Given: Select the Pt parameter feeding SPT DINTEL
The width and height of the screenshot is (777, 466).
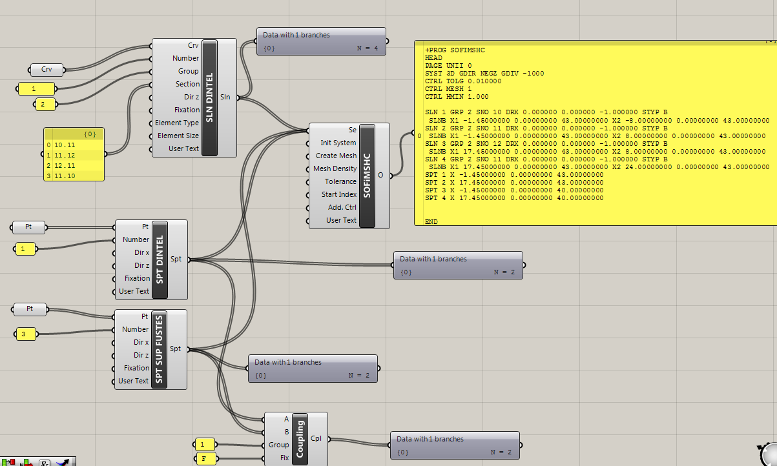Looking at the screenshot, I should pyautogui.click(x=29, y=227).
